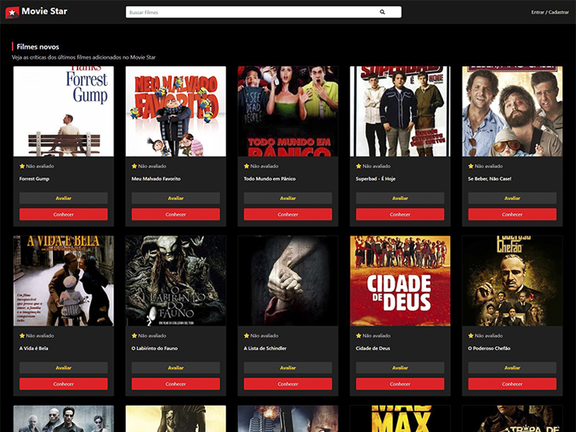Click the star icon on Superbad card
The height and width of the screenshot is (432, 576).
tap(359, 166)
